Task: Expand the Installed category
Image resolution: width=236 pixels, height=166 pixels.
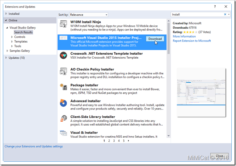Action: tap(6, 14)
